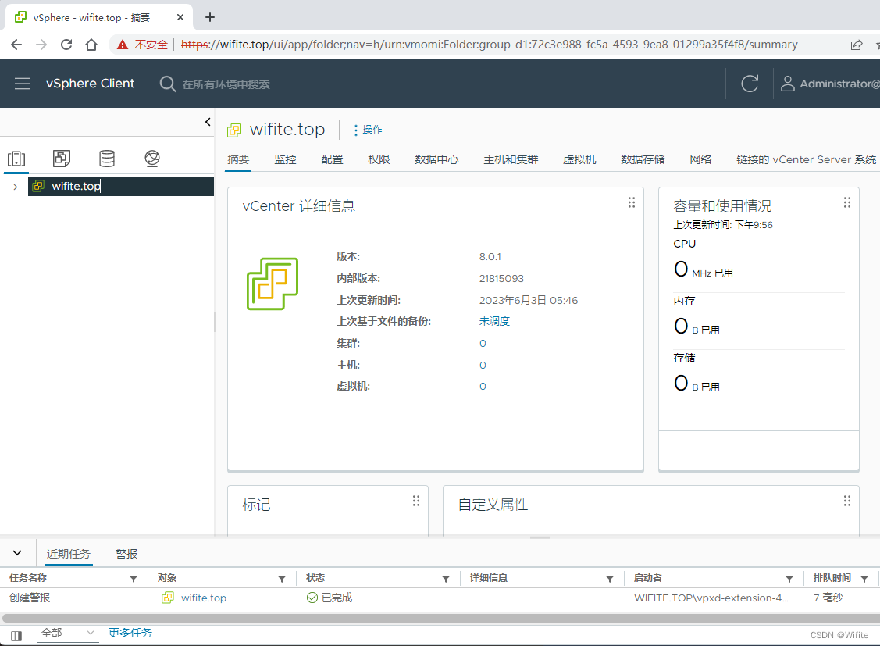Filter the 任务名称 column
The image size is (880, 646).
(x=134, y=579)
